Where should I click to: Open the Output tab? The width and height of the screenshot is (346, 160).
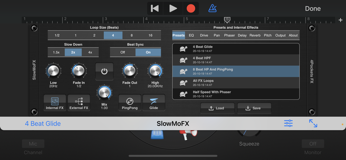tap(280, 36)
